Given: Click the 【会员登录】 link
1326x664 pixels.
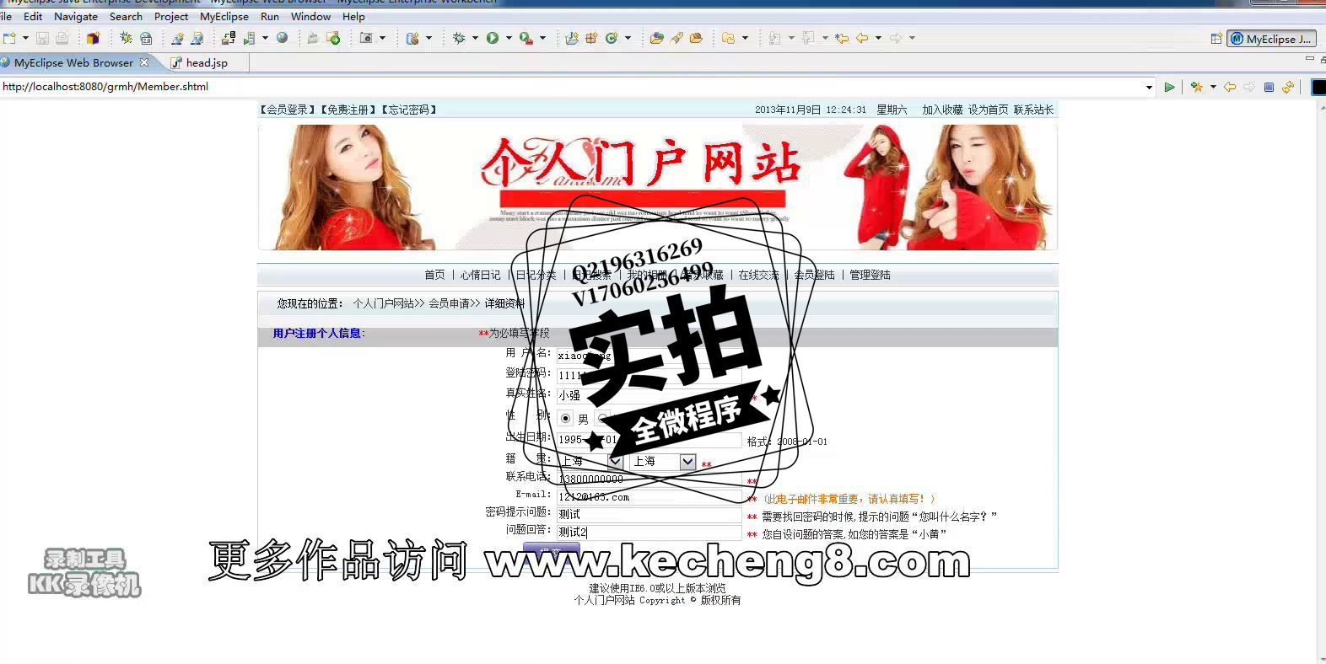Looking at the screenshot, I should (287, 110).
